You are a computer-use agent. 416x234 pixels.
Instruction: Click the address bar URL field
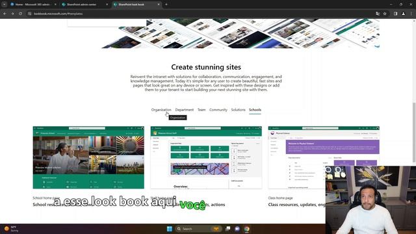coord(201,14)
